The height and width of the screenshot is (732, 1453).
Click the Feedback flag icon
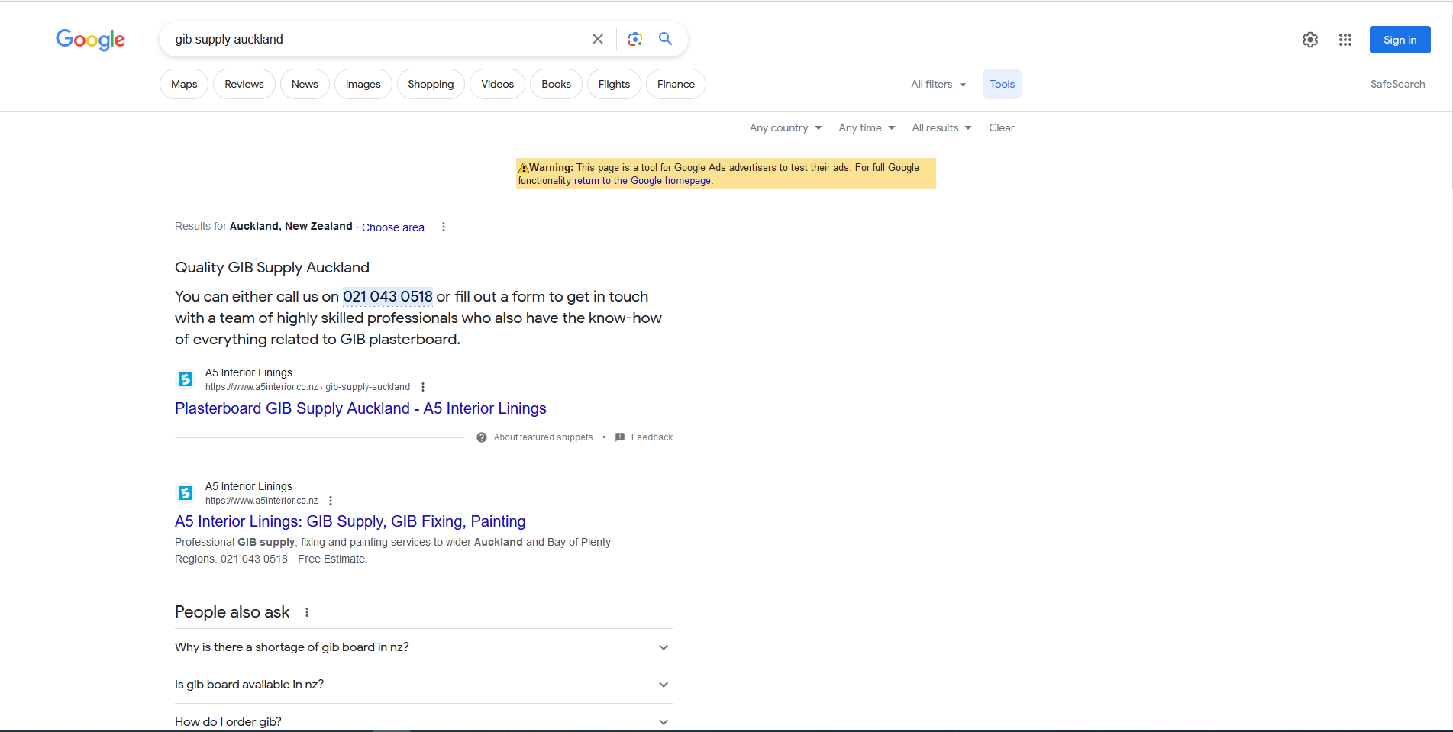620,437
